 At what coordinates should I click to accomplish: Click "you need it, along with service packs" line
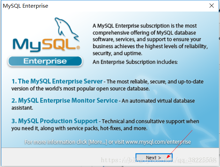click(x=79, y=128)
